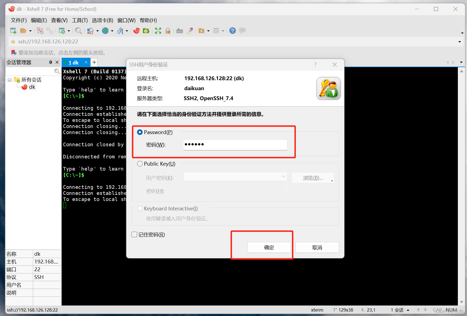The height and width of the screenshot is (316, 467).
Task: Close the '1 dk' tab
Action: (x=86, y=62)
